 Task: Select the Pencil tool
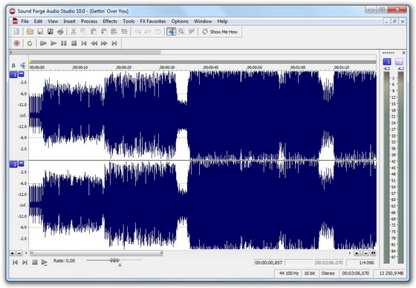(192, 31)
